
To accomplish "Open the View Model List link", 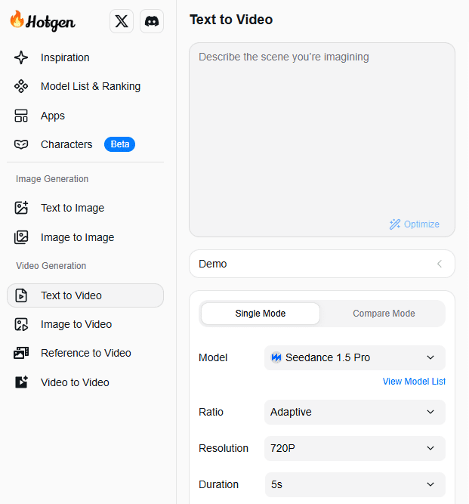I will click(414, 382).
